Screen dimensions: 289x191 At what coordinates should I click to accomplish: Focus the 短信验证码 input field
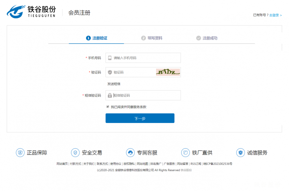pos(146,95)
